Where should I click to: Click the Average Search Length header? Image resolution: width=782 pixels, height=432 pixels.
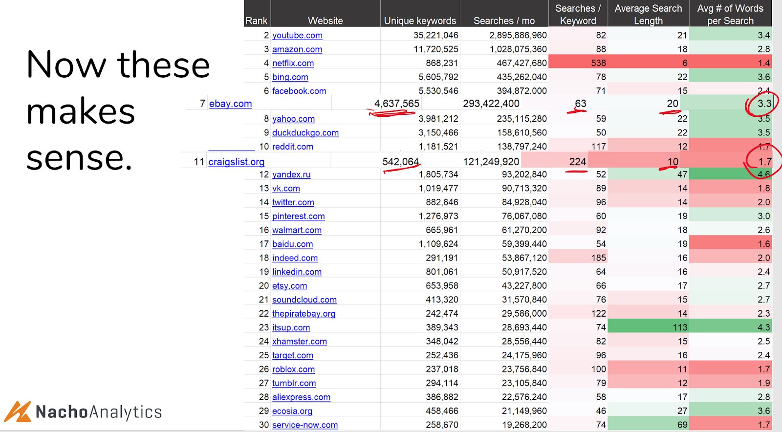click(649, 14)
